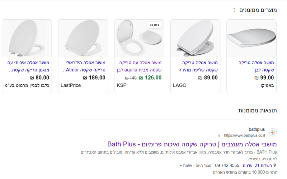Click the https://www.bathplus.co.il URL
The height and width of the screenshot is (179, 287).
pos(244,135)
